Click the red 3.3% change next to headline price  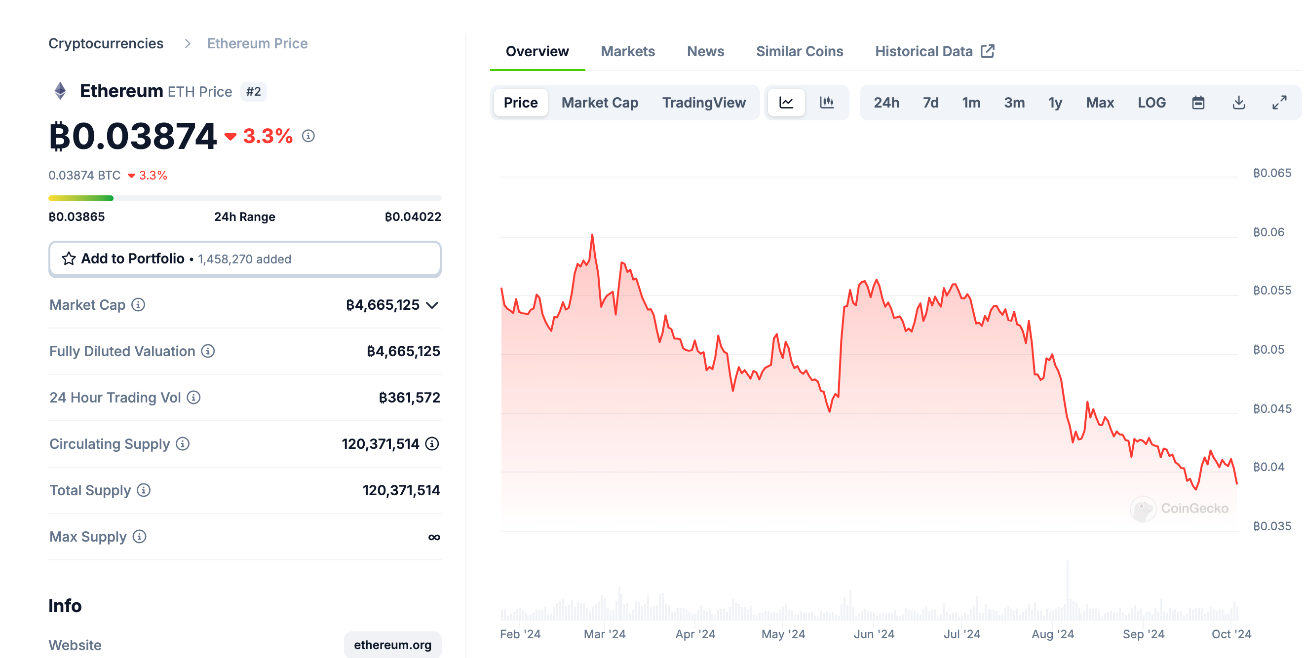268,136
